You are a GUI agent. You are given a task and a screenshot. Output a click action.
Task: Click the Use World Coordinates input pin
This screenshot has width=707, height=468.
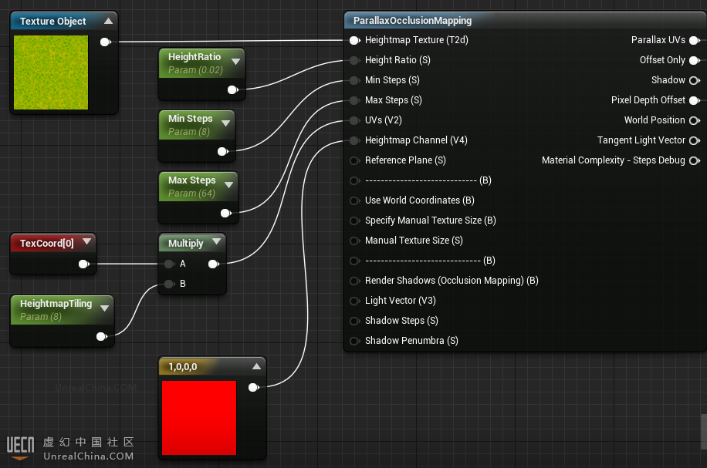354,200
